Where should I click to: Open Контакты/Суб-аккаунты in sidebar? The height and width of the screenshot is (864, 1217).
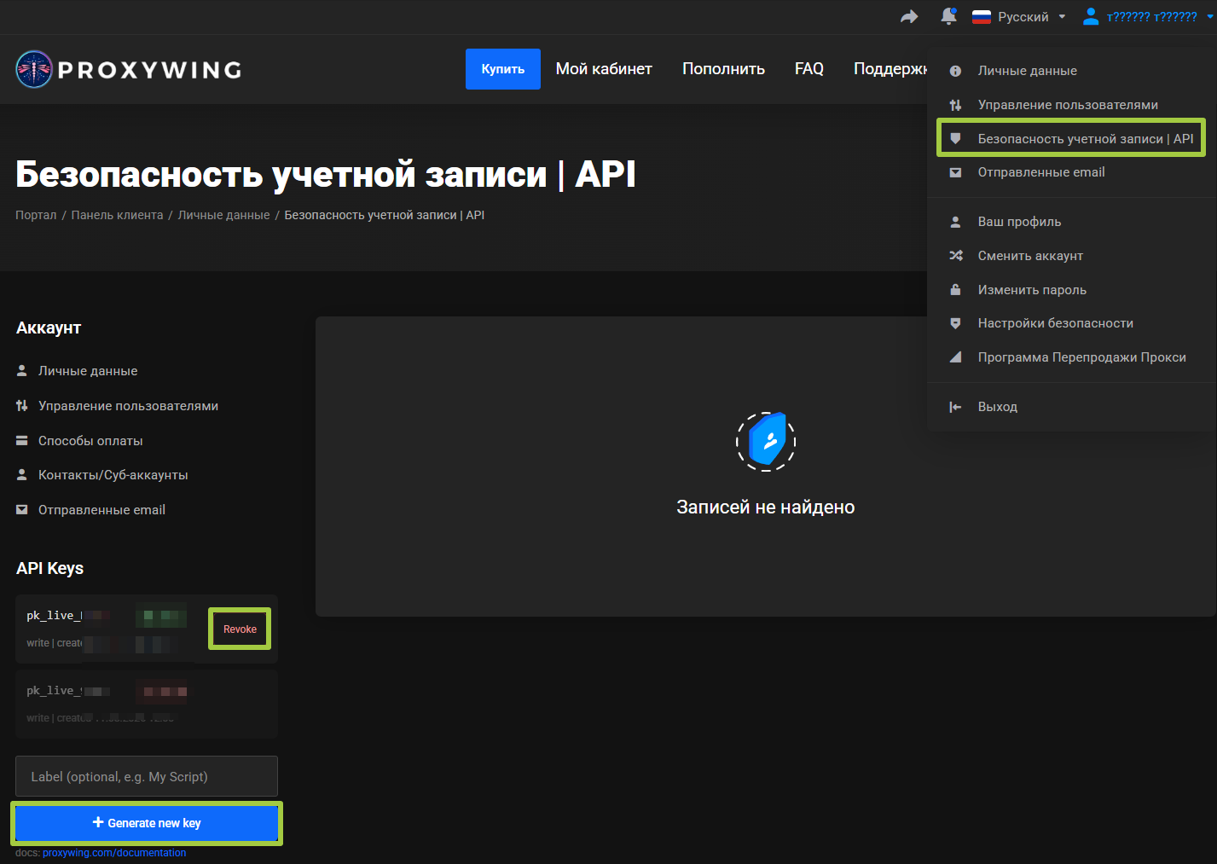tap(113, 475)
